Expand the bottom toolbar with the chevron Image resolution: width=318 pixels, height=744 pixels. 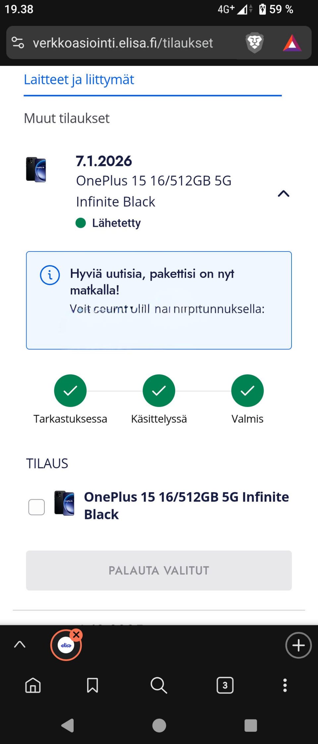[19, 644]
